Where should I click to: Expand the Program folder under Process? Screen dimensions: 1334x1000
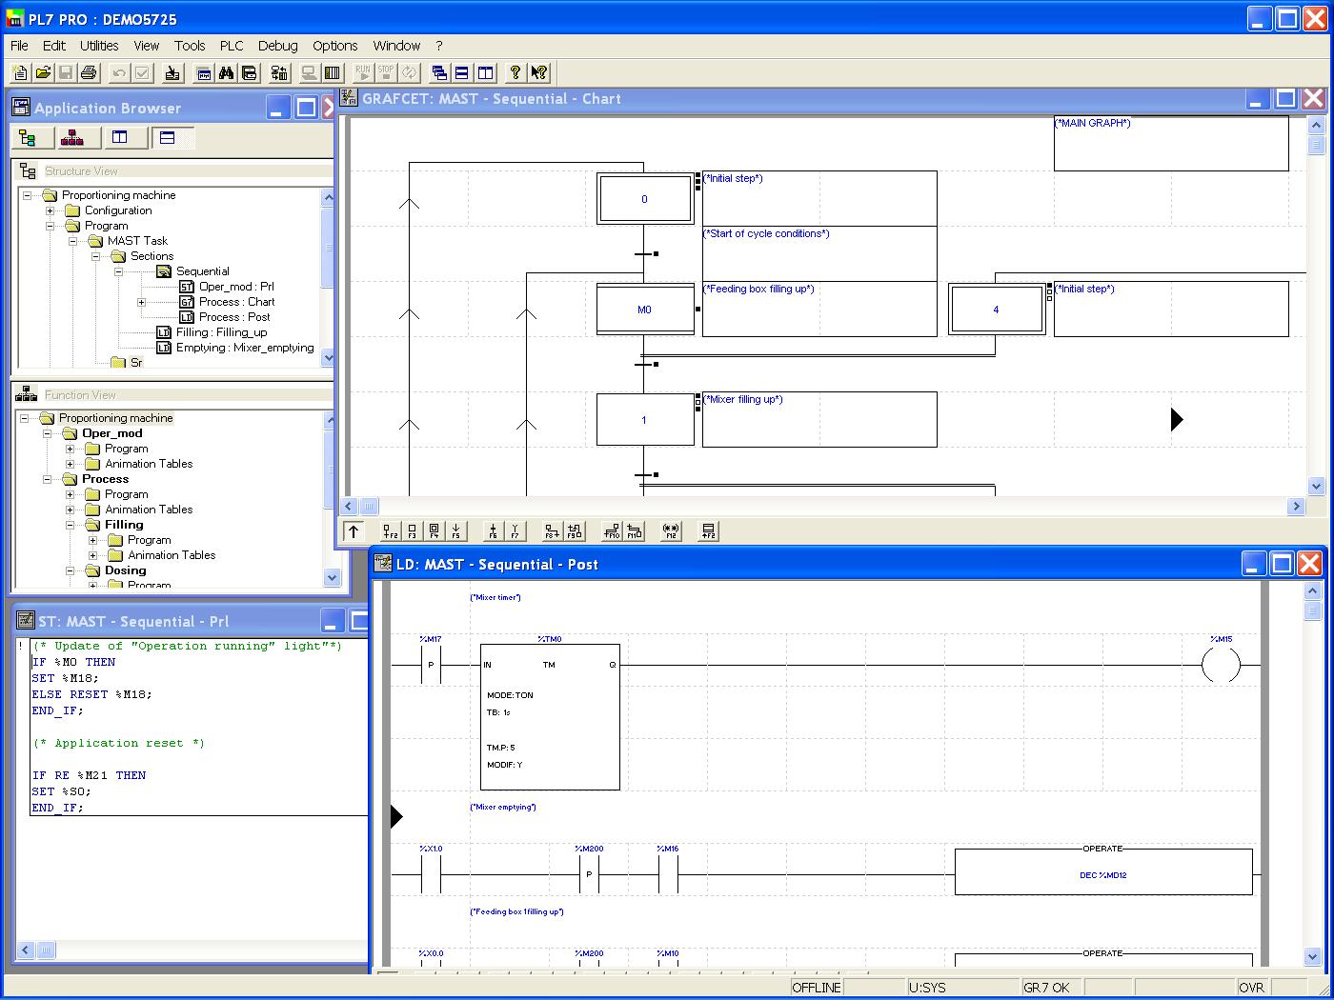point(70,494)
